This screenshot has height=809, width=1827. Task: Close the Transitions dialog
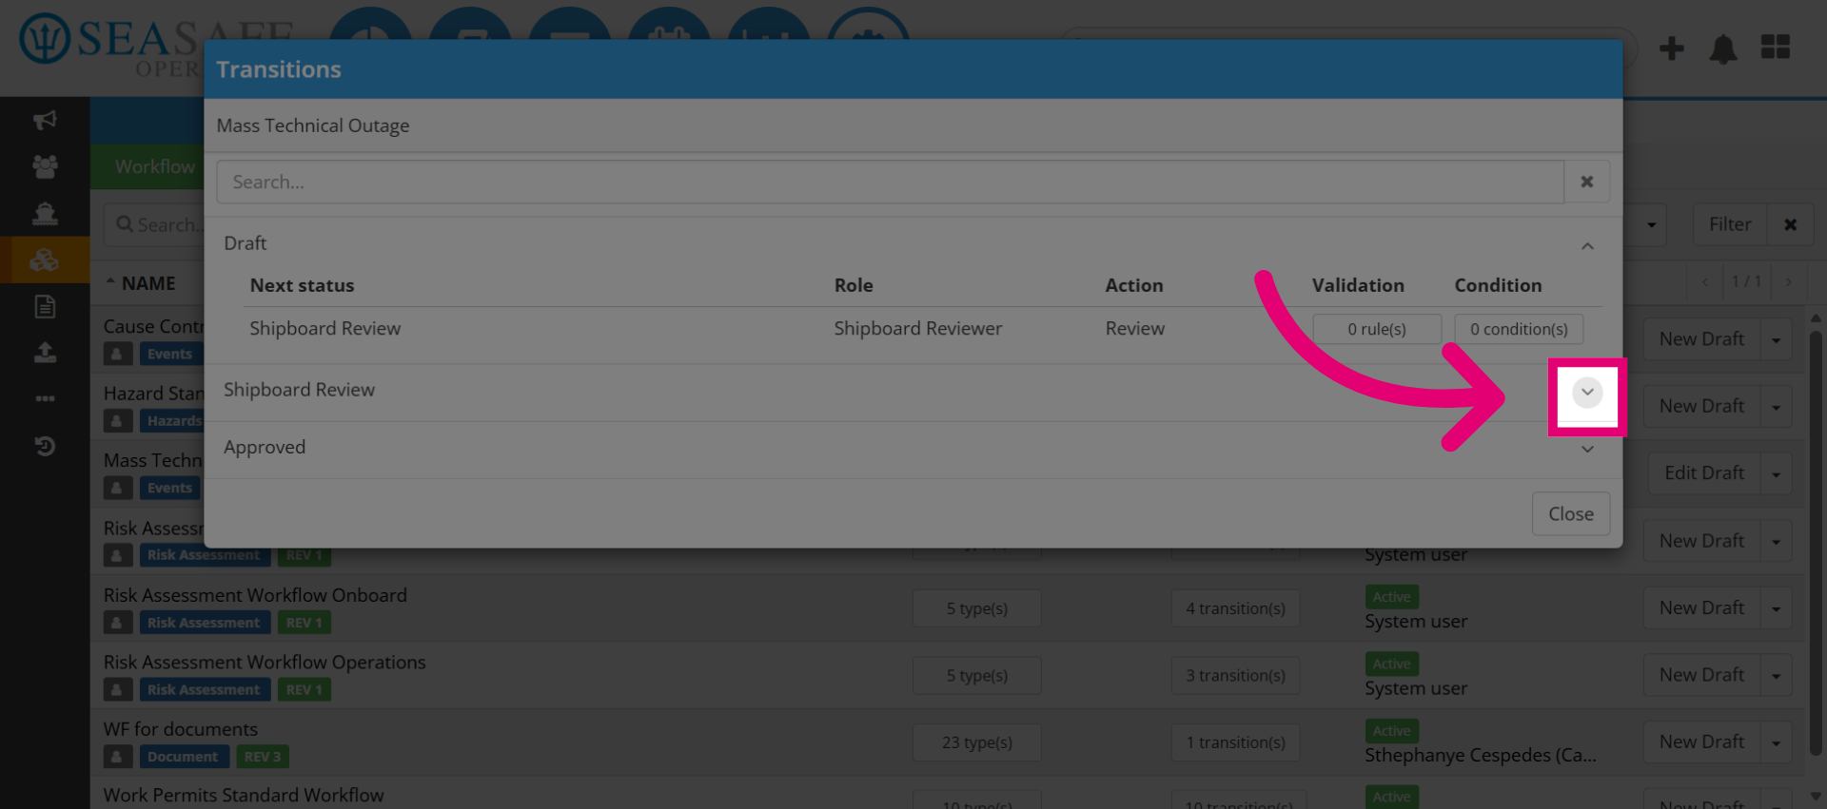click(1570, 513)
